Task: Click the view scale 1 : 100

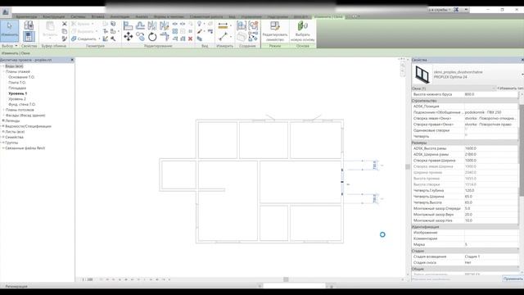Action: pyautogui.click(x=88, y=279)
